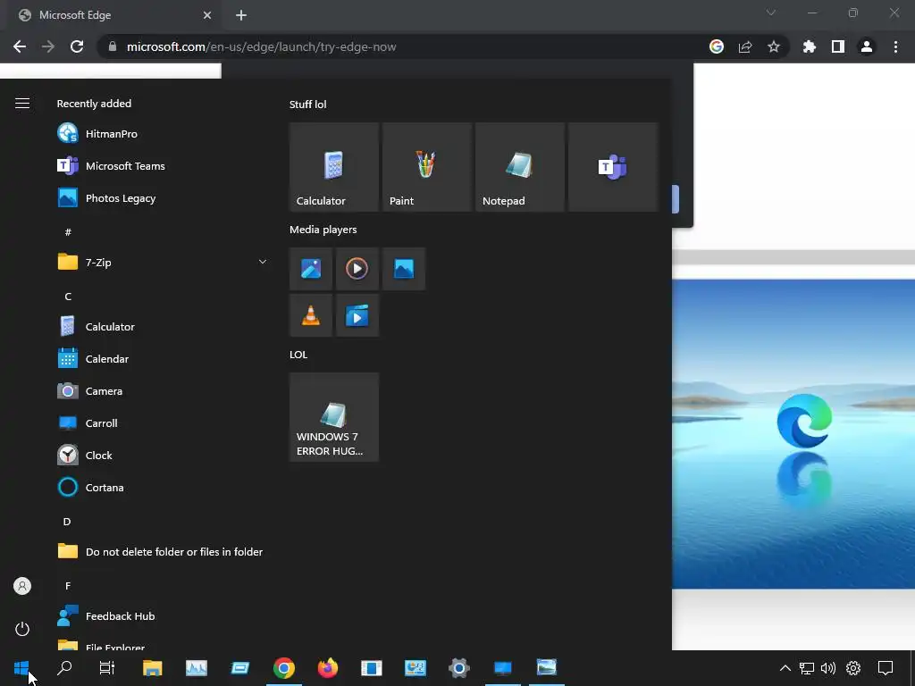
Task: Go back in the browser
Action: pyautogui.click(x=20, y=46)
